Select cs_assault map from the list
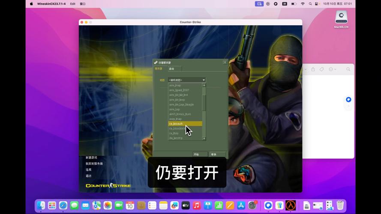 coord(185,124)
